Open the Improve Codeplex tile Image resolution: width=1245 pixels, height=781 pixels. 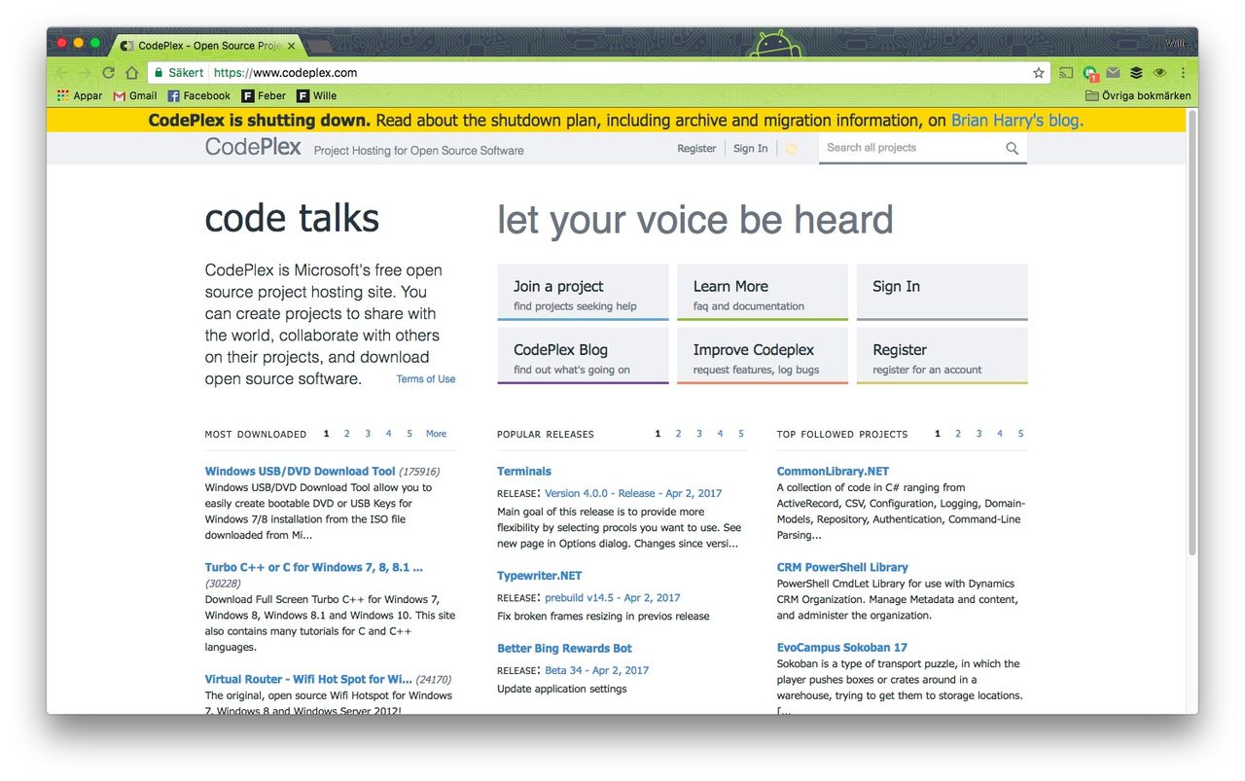[763, 355]
